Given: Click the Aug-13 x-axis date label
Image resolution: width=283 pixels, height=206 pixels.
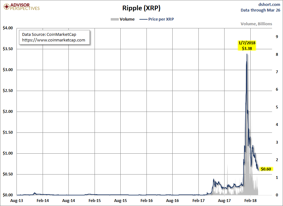Looking at the screenshot, I should (x=16, y=200).
